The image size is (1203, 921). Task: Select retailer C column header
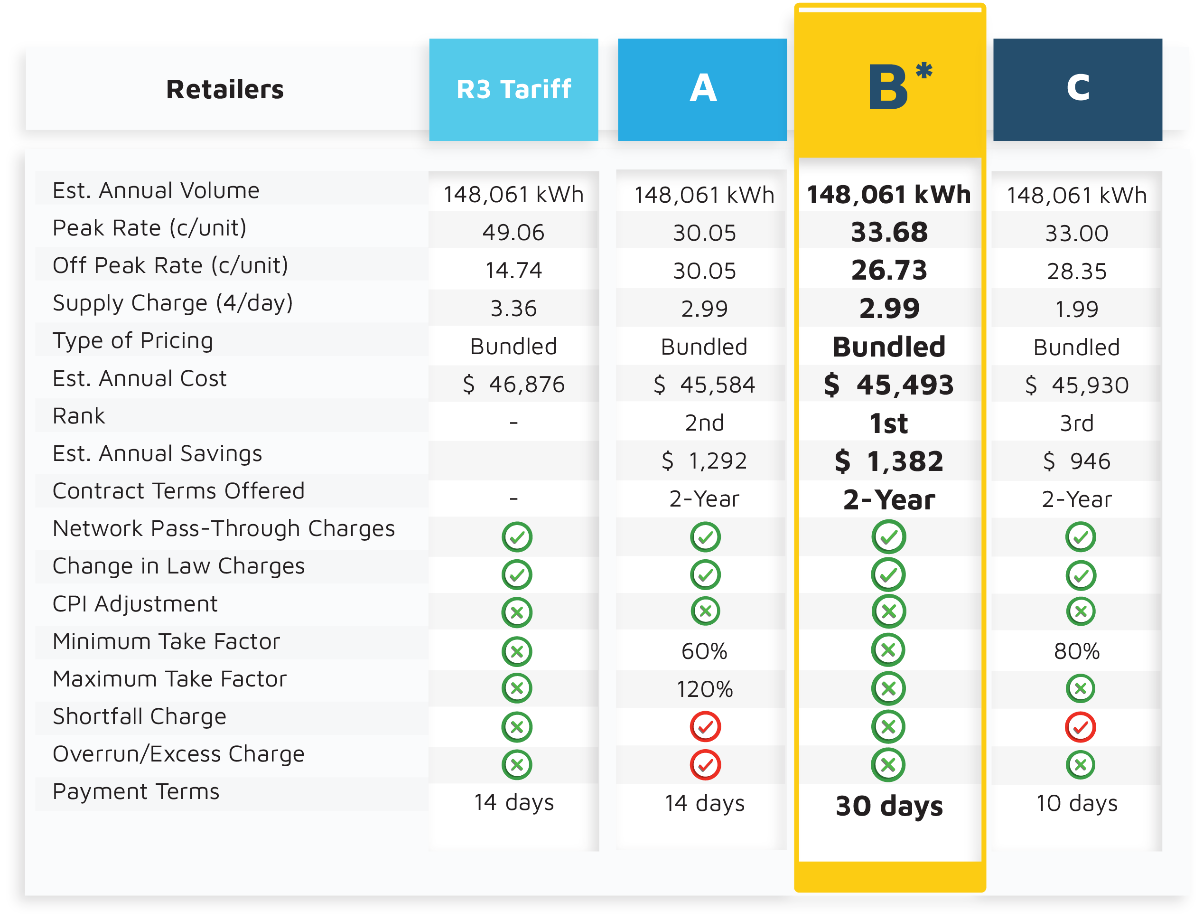tap(1078, 89)
